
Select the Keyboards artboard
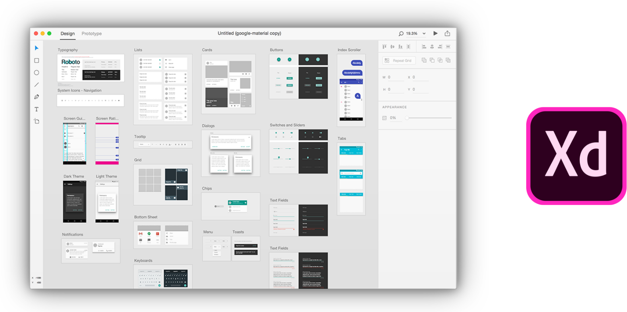[x=163, y=277]
